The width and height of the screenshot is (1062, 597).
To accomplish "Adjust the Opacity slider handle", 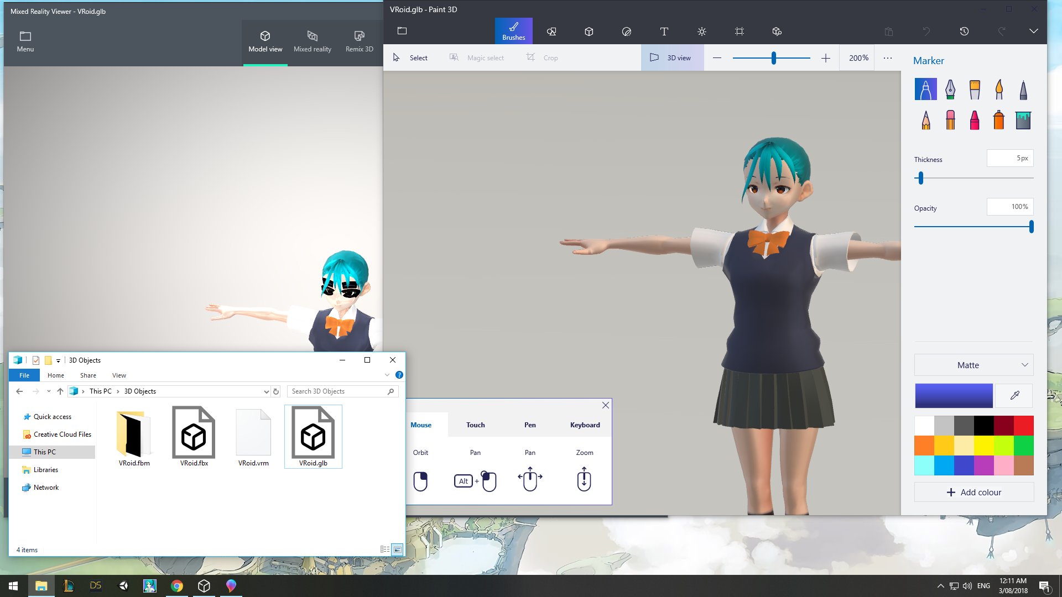I will (x=1031, y=227).
